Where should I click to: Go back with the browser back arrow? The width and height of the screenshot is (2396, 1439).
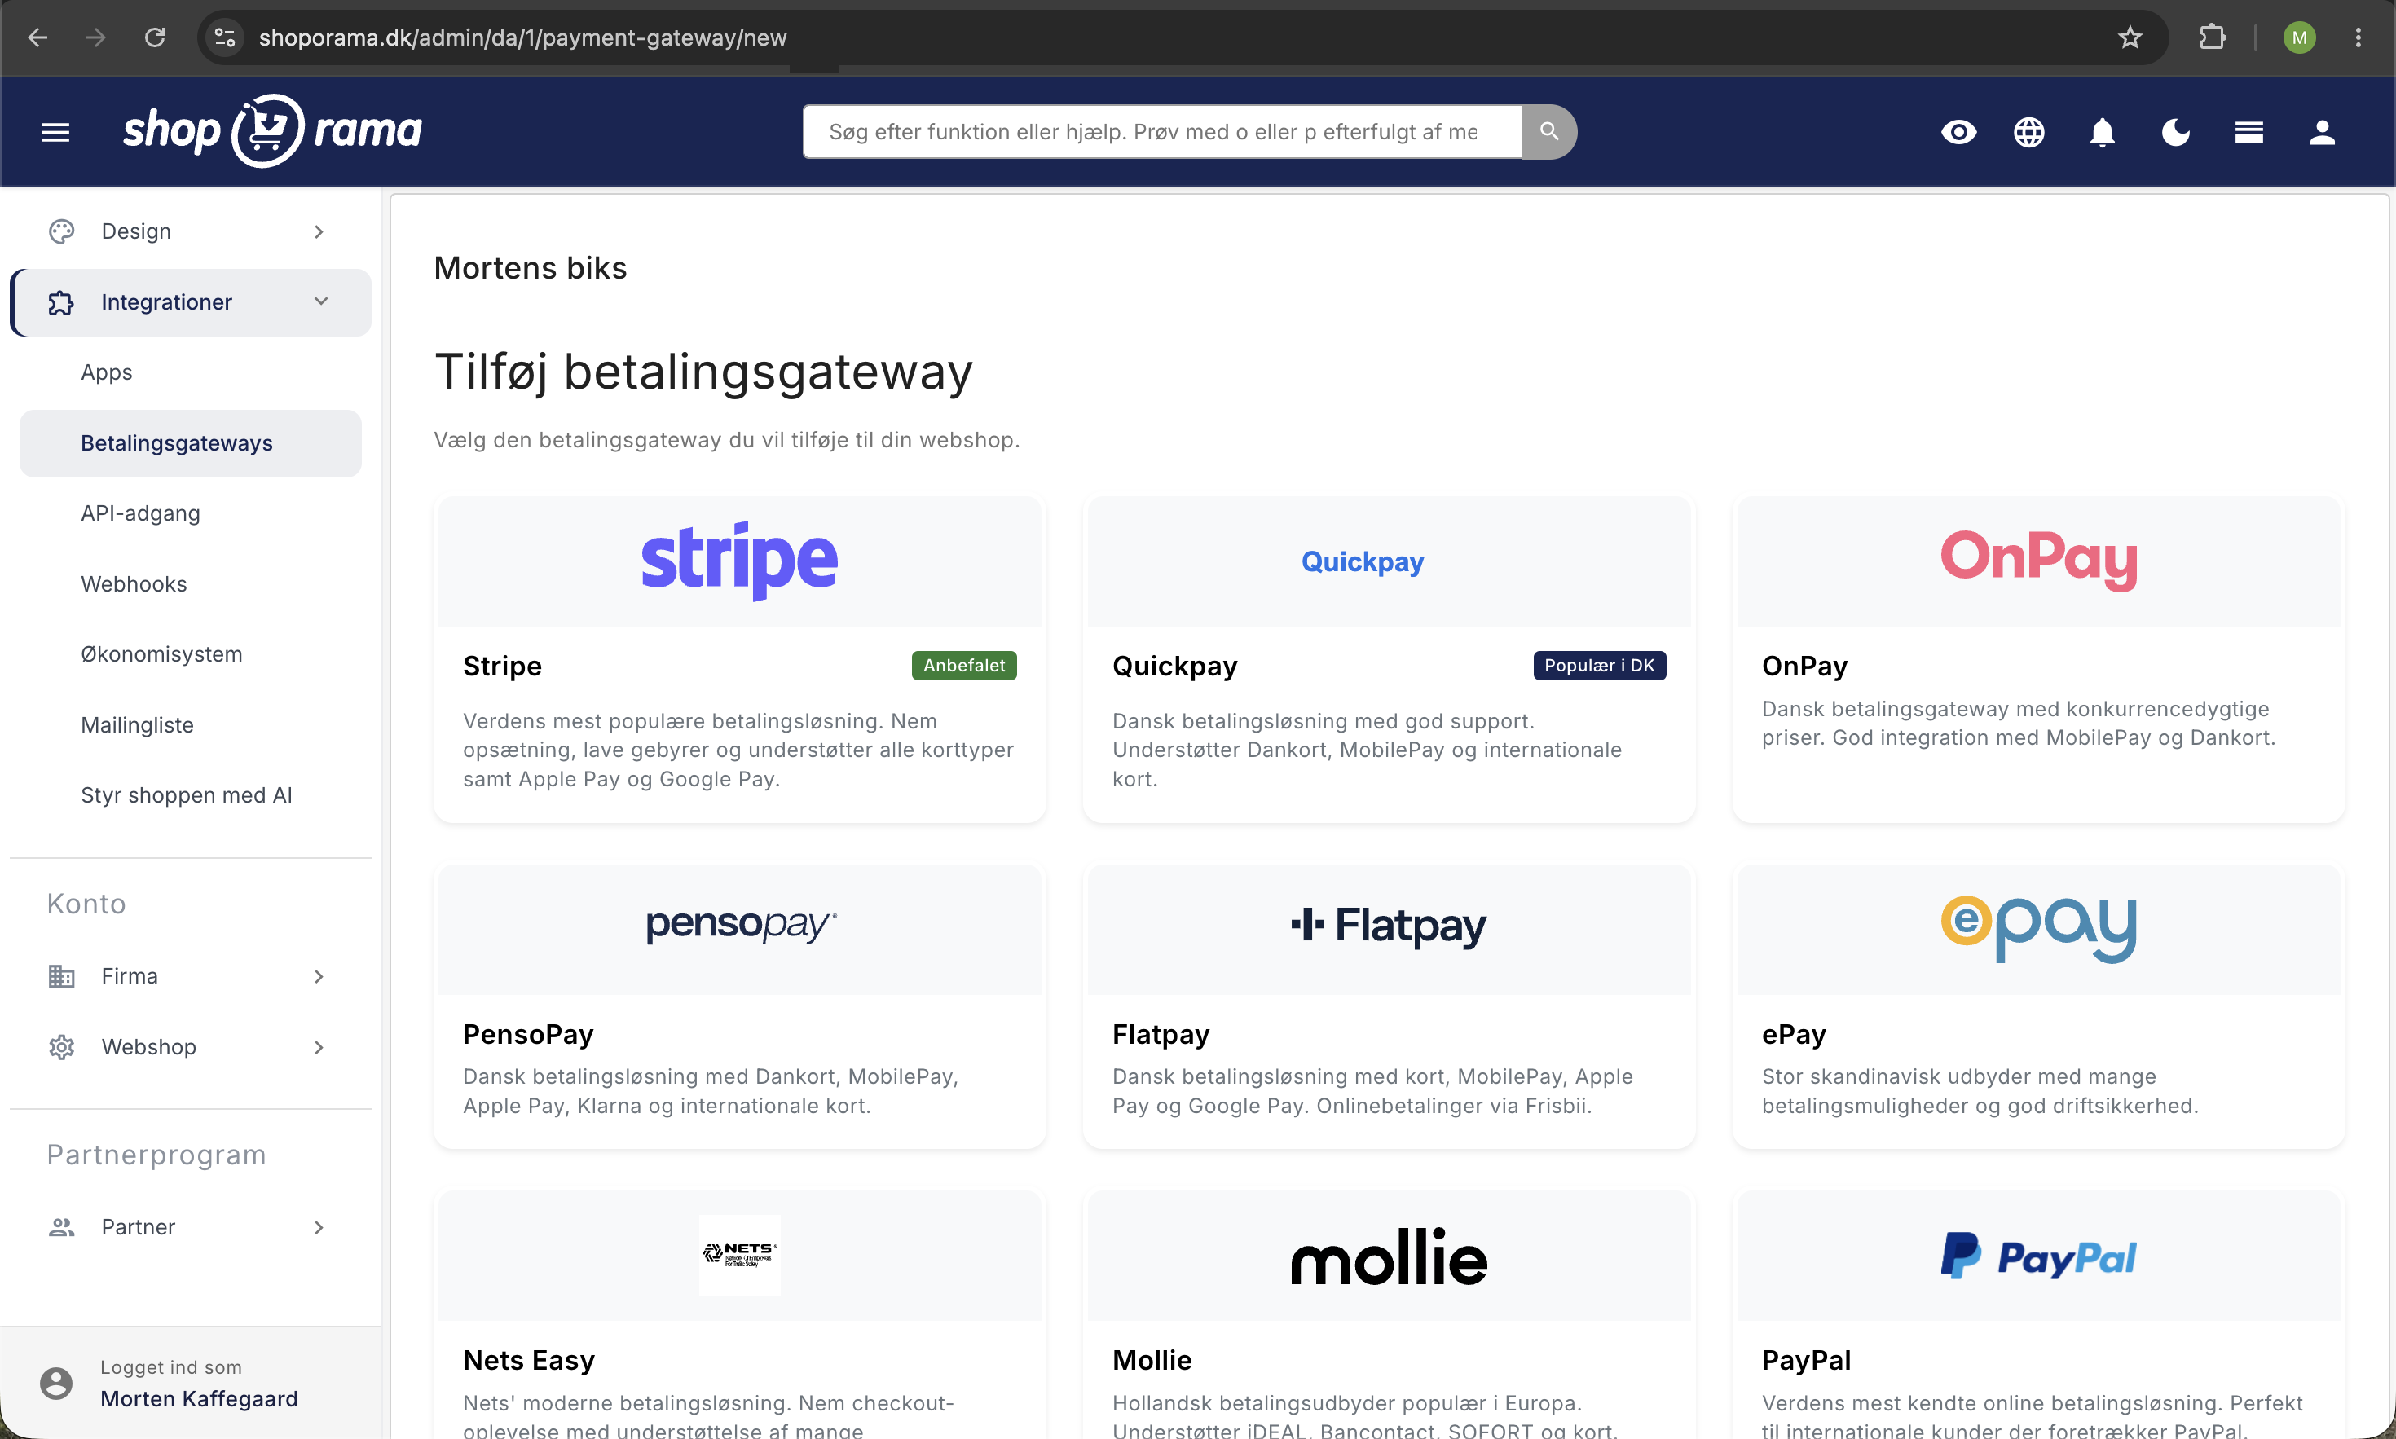pos(37,37)
